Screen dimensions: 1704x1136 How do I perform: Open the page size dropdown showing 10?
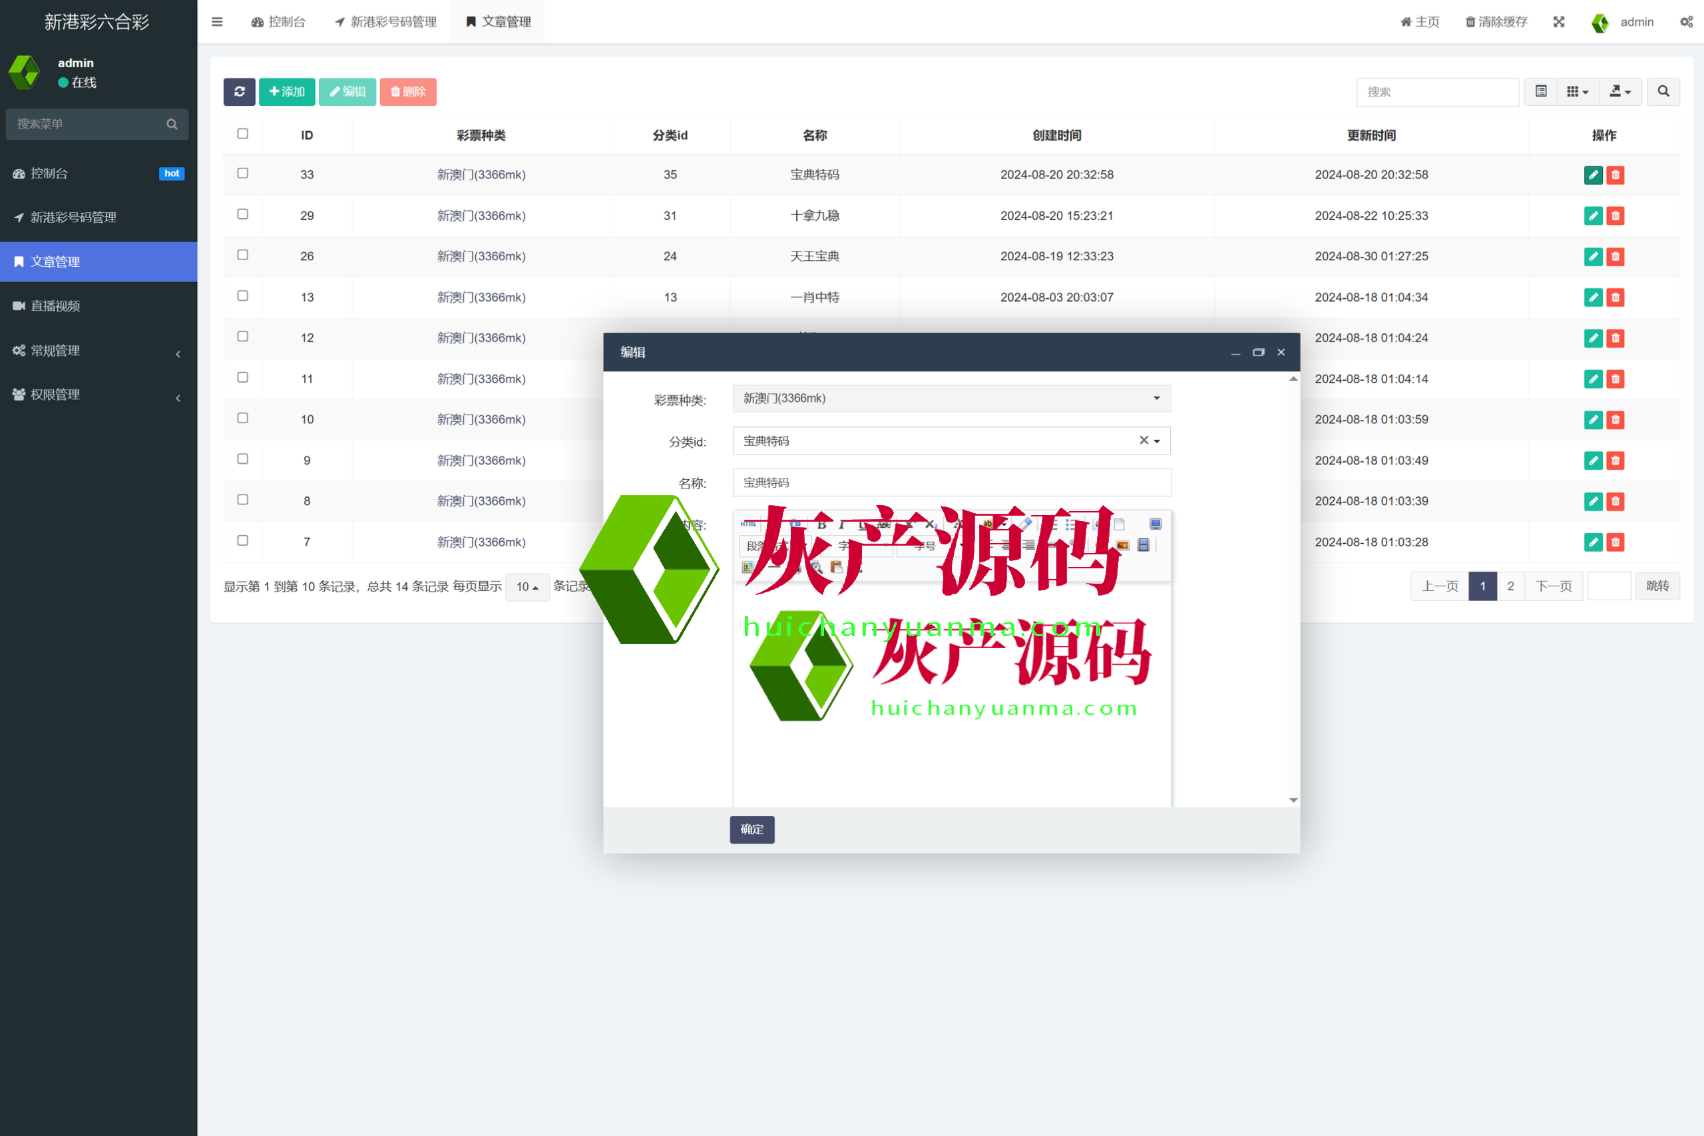coord(527,587)
